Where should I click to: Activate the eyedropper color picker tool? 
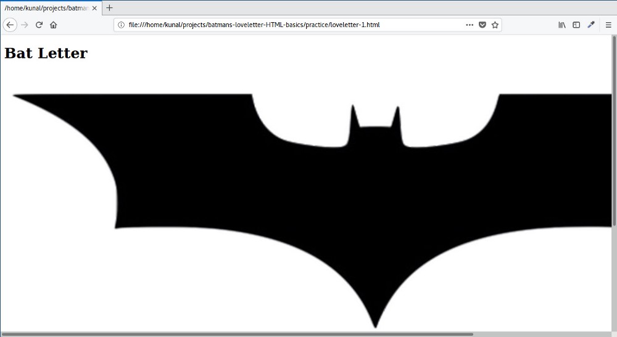(591, 25)
